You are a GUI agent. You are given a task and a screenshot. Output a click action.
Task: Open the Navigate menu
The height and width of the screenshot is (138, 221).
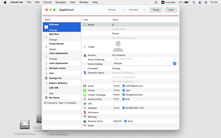60,2
